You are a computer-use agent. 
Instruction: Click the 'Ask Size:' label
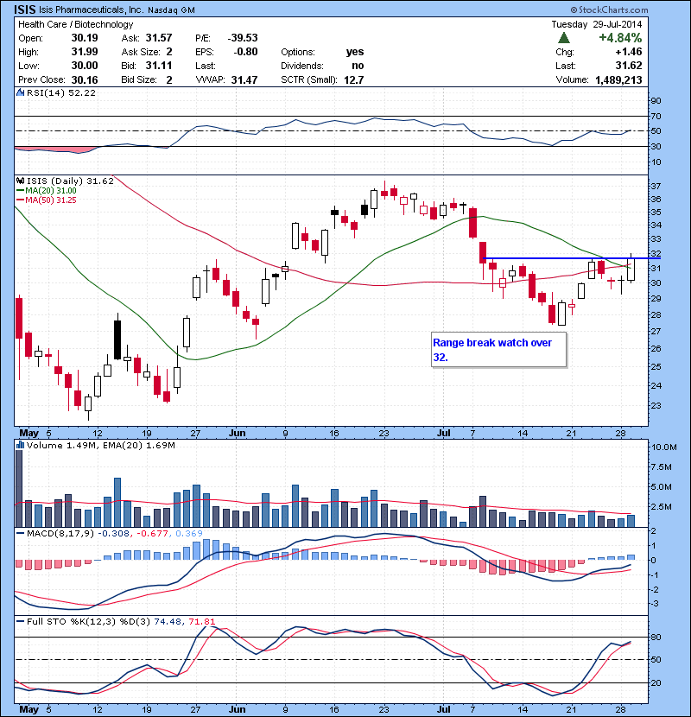[x=141, y=52]
